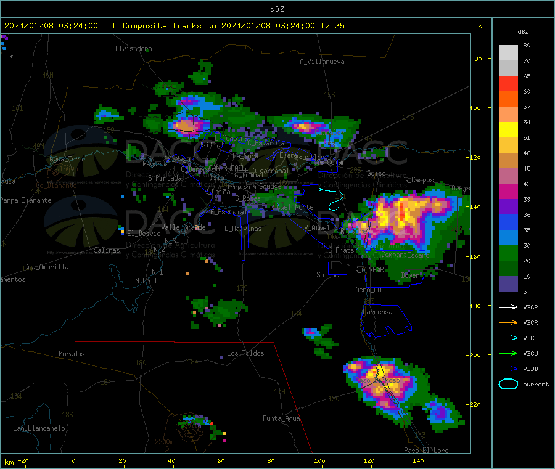
Task: Click the '-20' tick on bottom km axis
Action: tap(23, 460)
